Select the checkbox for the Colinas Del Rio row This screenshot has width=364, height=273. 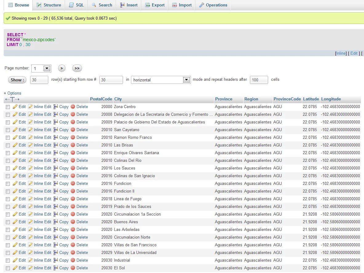(x=8, y=160)
